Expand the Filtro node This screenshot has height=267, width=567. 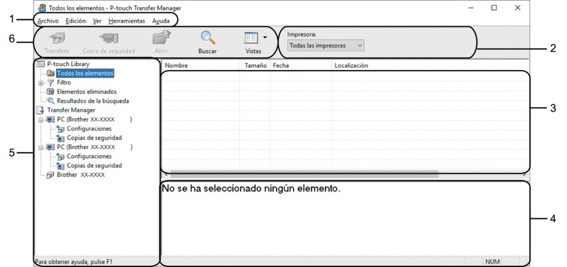tap(42, 83)
